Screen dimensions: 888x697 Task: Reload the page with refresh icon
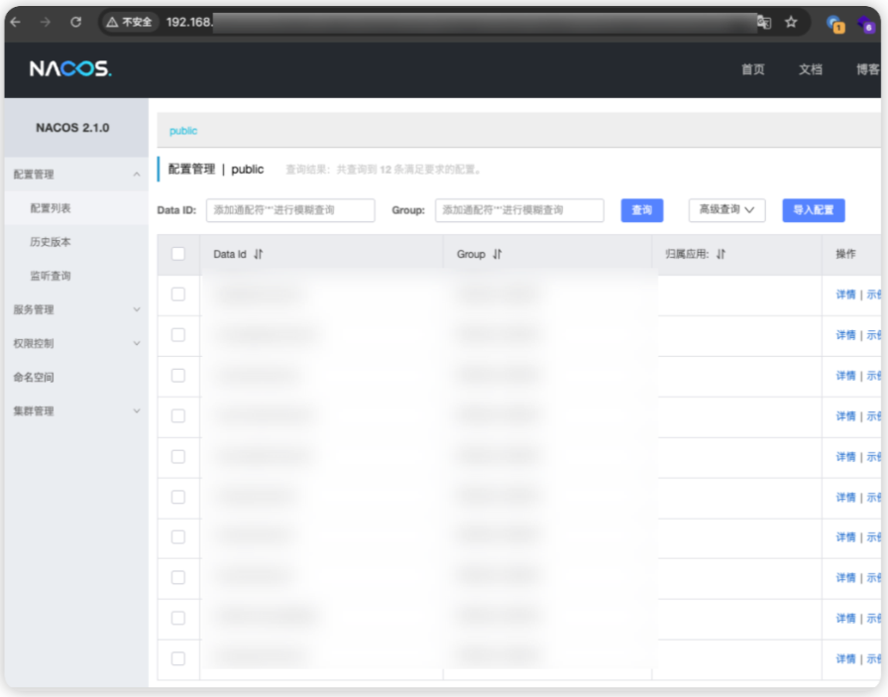(76, 22)
